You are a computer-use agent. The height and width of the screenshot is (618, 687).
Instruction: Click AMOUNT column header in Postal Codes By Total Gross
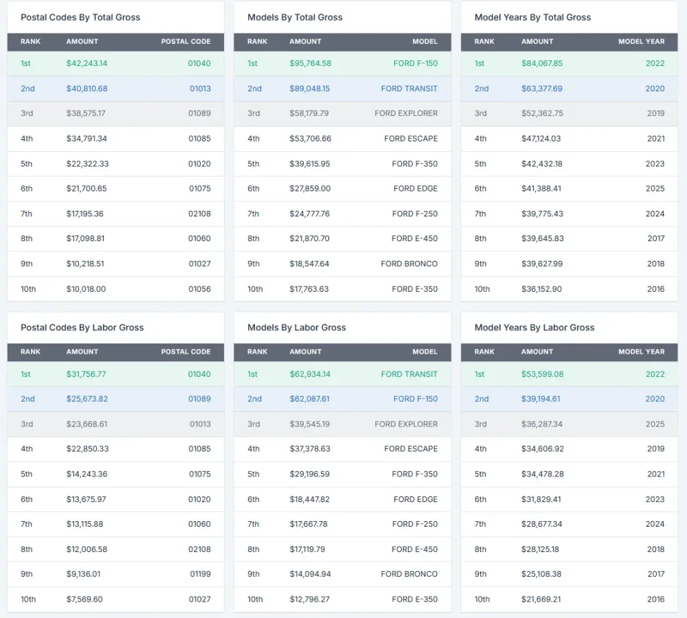(82, 41)
